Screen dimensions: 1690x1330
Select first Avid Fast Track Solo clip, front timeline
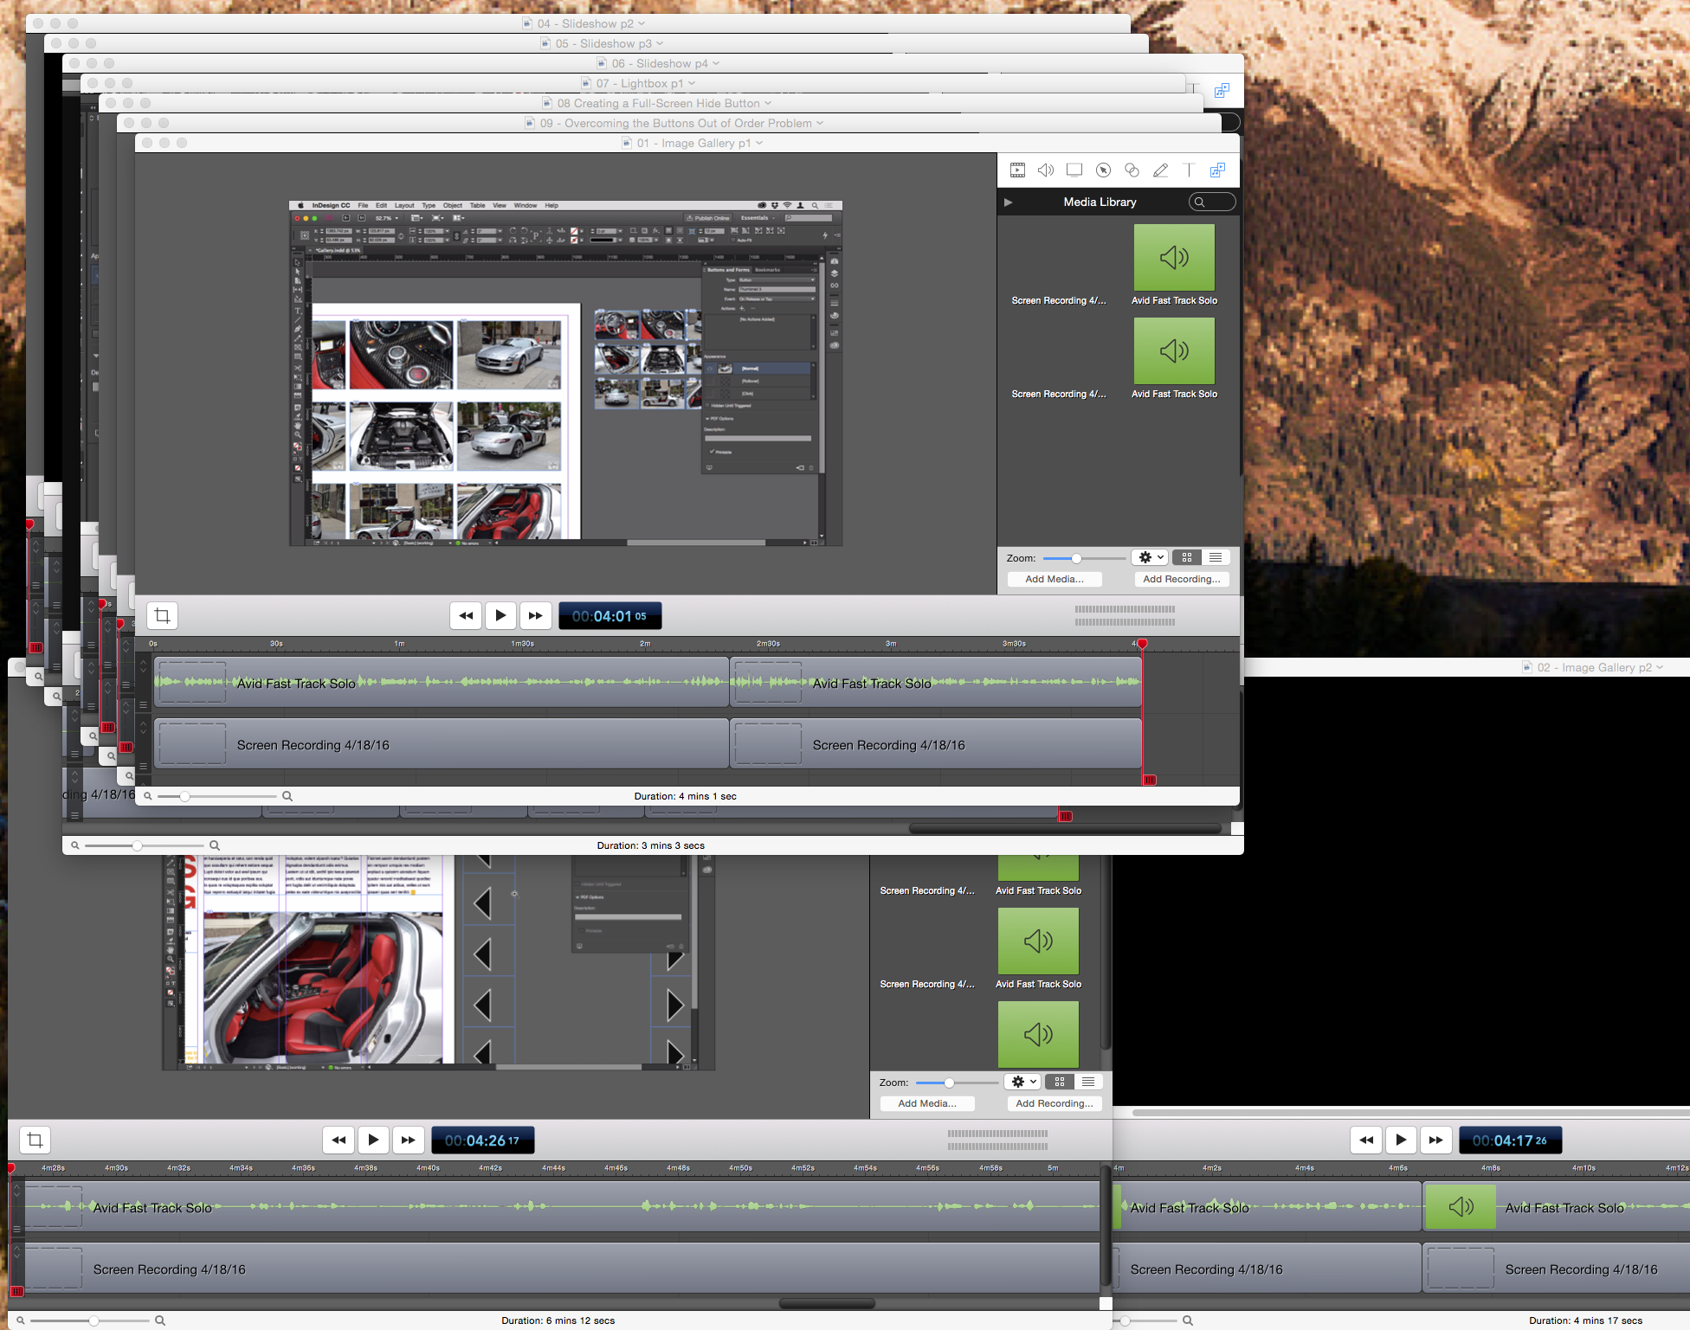(442, 683)
